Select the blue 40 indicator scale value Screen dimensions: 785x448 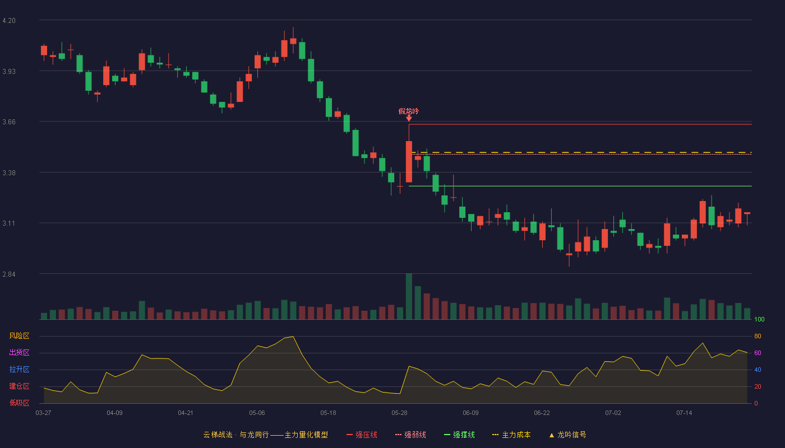758,370
